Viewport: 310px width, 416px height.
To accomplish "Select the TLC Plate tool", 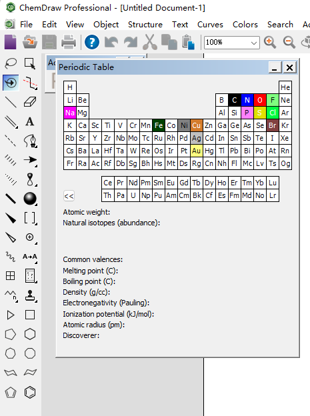I will tap(30, 276).
